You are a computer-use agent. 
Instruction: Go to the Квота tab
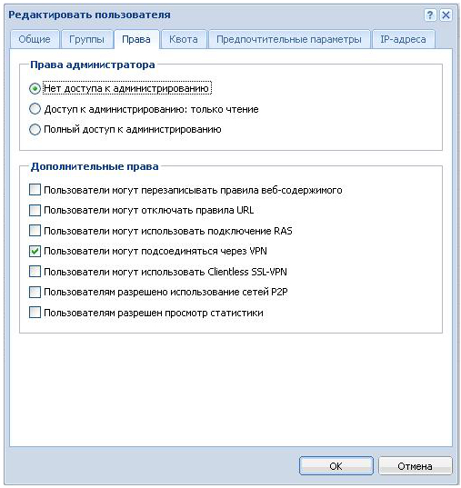tap(184, 39)
